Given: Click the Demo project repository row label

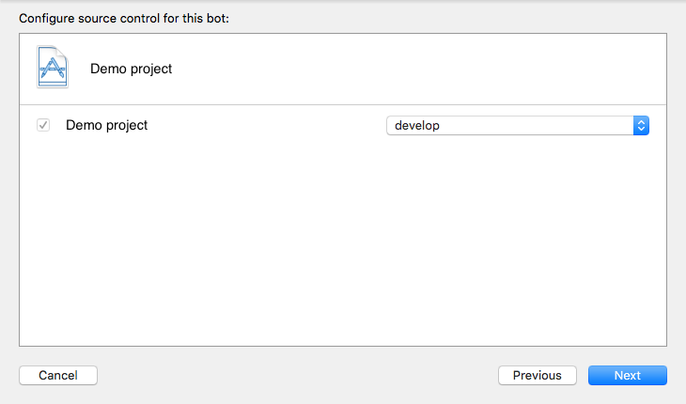Looking at the screenshot, I should [106, 125].
